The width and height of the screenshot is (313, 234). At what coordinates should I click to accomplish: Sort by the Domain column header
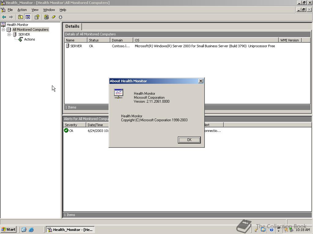122,40
